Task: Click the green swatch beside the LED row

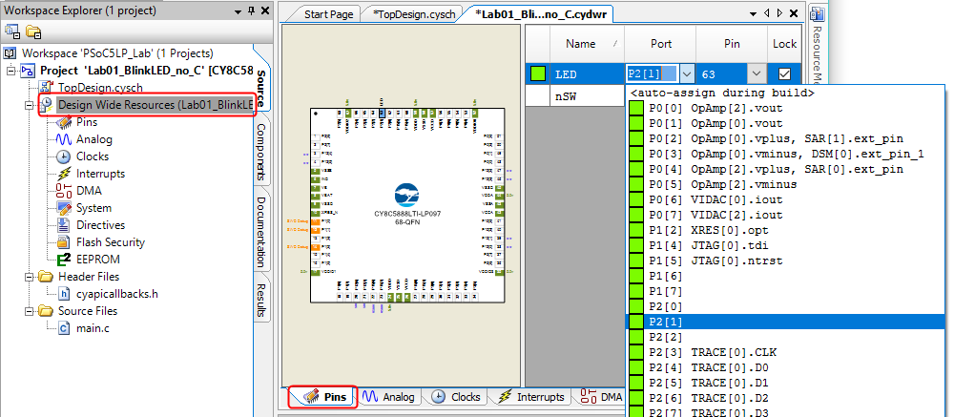Action: 538,73
